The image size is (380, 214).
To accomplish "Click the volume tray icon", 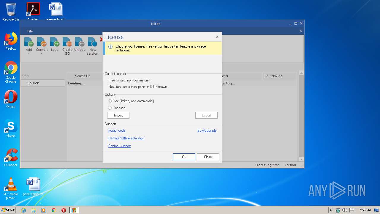I will tap(344, 210).
